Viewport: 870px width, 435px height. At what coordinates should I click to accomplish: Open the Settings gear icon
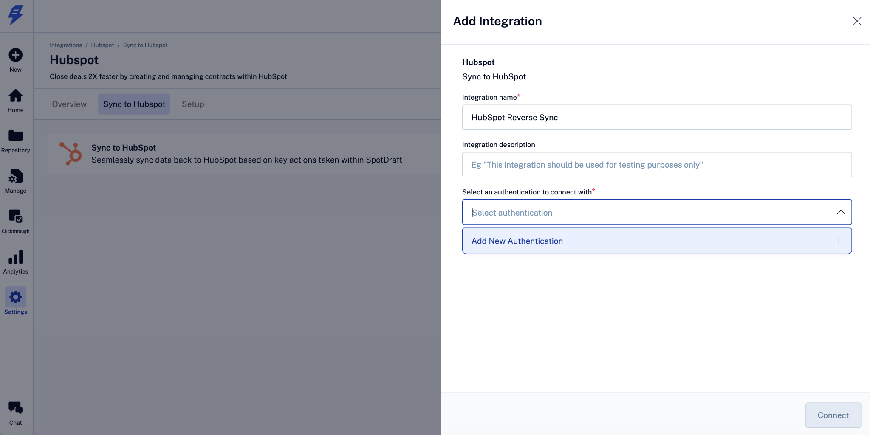[x=16, y=297]
